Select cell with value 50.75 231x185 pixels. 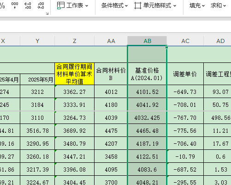[218, 105]
